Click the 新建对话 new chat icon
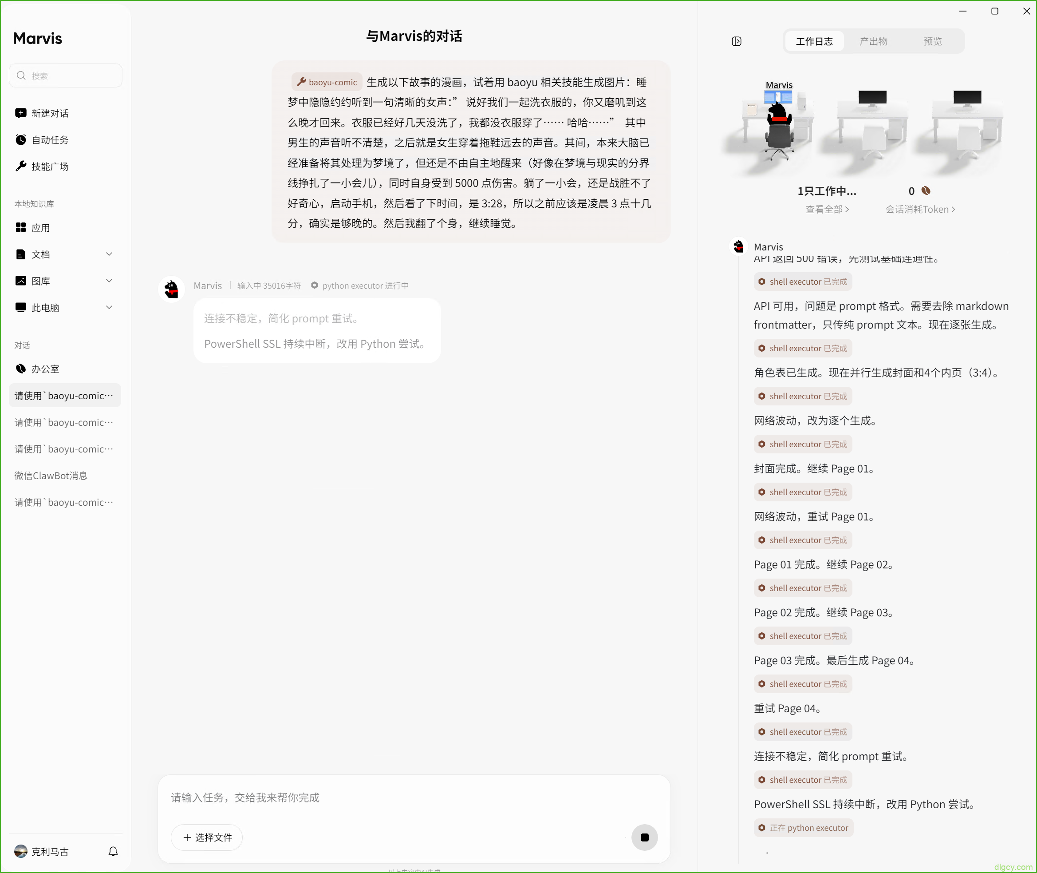Viewport: 1037px width, 873px height. [21, 113]
